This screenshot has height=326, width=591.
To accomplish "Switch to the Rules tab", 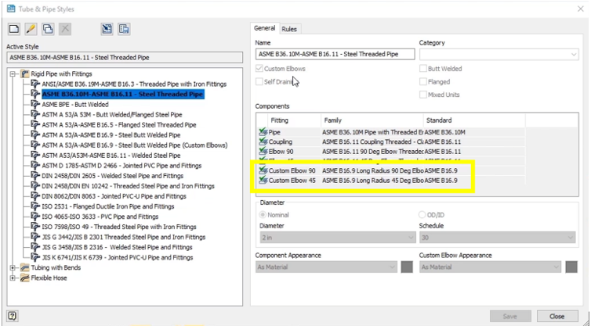I will [x=289, y=29].
